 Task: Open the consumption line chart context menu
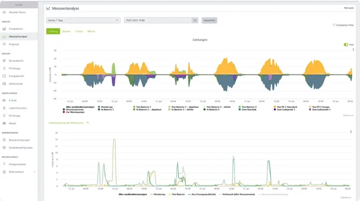(x=351, y=132)
